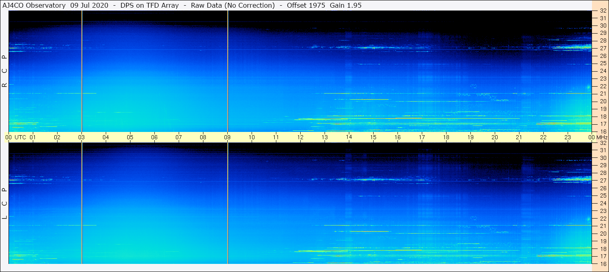Viewport: 609px width, 272px height.
Task: Click the RCP panel's vertical axis label
Action: tap(5, 71)
